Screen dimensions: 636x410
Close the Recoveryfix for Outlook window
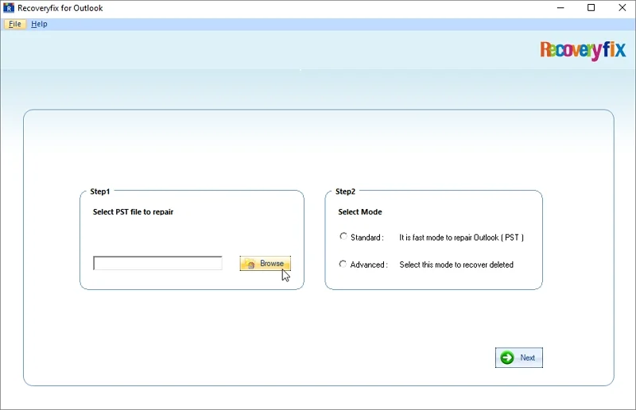click(622, 8)
